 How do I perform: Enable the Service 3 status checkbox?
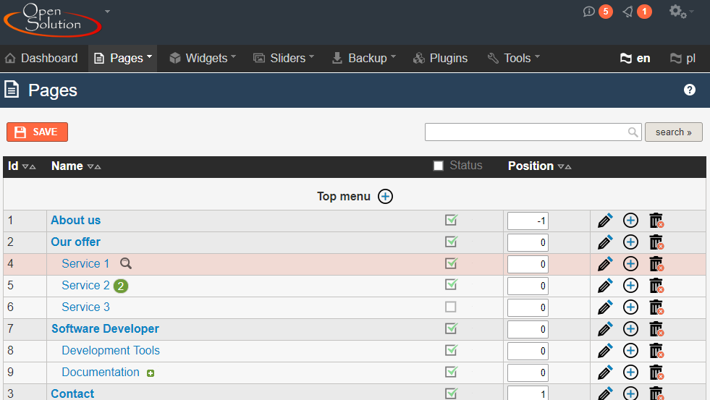click(x=451, y=307)
